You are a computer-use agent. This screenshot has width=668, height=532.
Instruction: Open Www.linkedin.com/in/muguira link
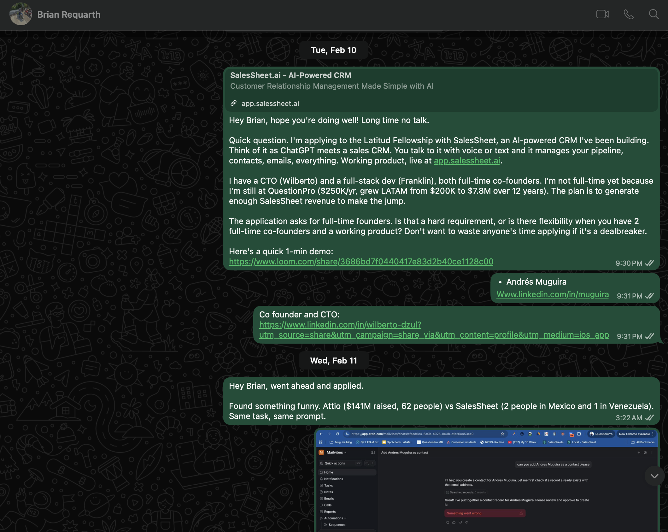pyautogui.click(x=553, y=294)
